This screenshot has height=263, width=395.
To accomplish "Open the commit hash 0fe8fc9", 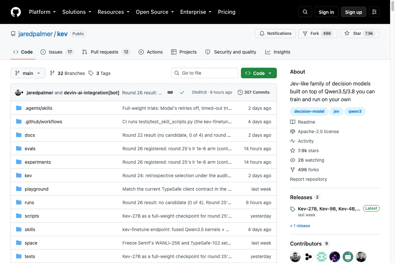I will [199, 92].
